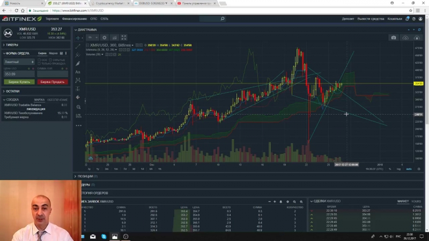This screenshot has width=429, height=241.
Task: Click the order book alert bell icon
Action: 281,202
